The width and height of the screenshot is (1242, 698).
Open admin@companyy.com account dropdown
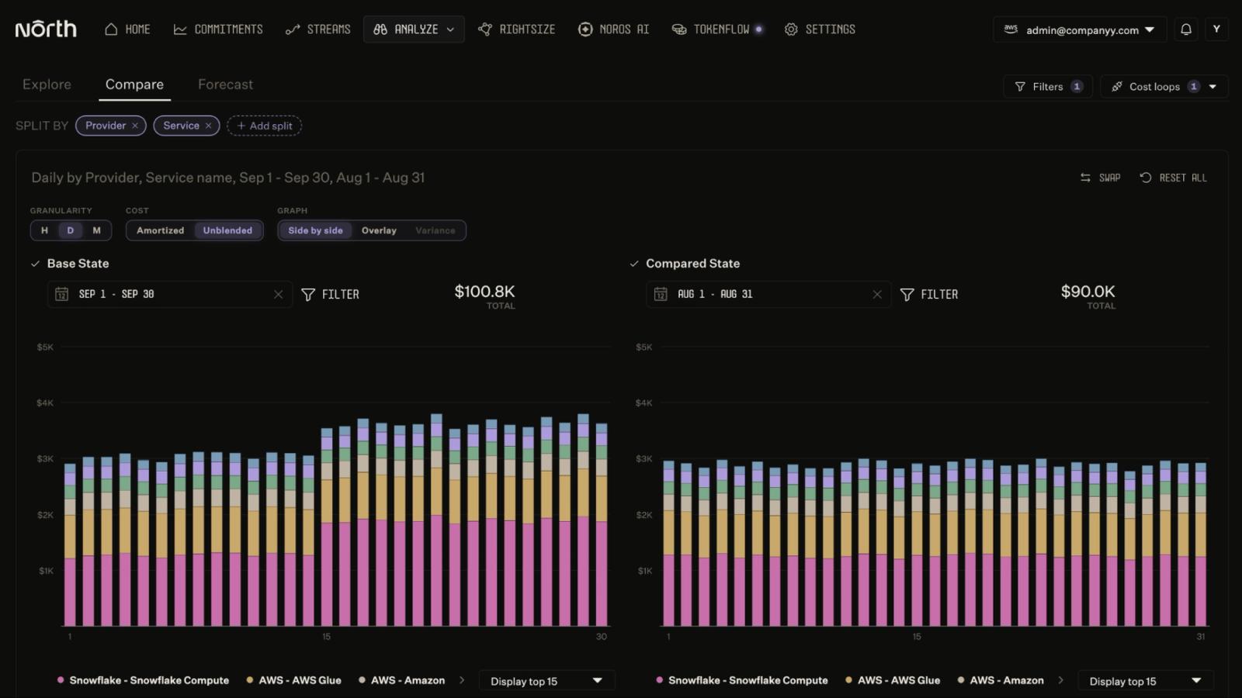(x=1080, y=29)
